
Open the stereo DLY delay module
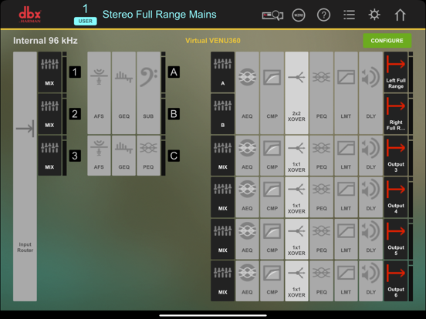(370, 92)
